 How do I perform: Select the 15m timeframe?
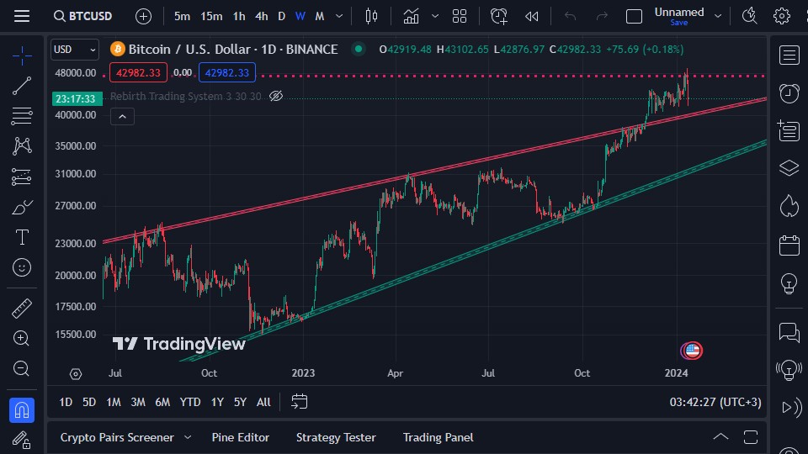(211, 17)
